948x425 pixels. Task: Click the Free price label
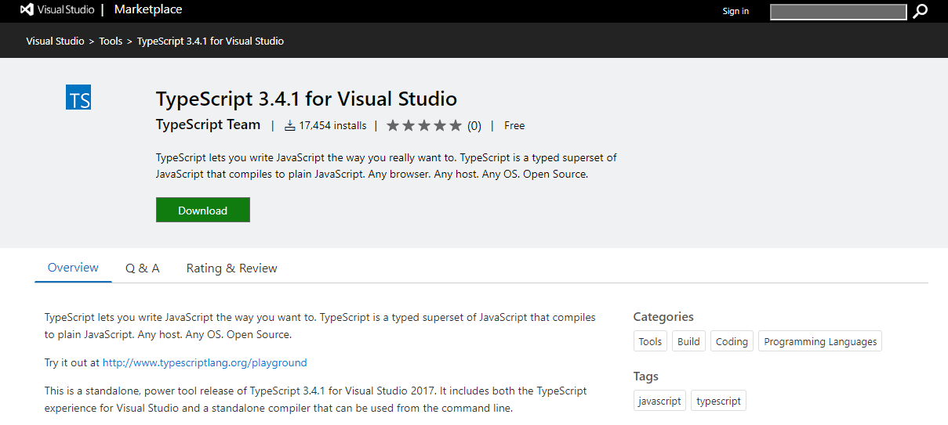pyautogui.click(x=514, y=125)
